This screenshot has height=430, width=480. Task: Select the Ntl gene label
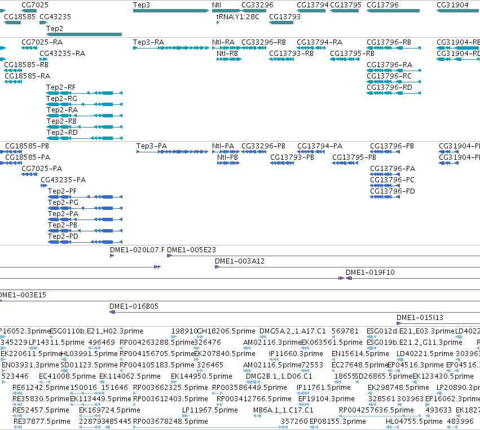[x=217, y=5]
